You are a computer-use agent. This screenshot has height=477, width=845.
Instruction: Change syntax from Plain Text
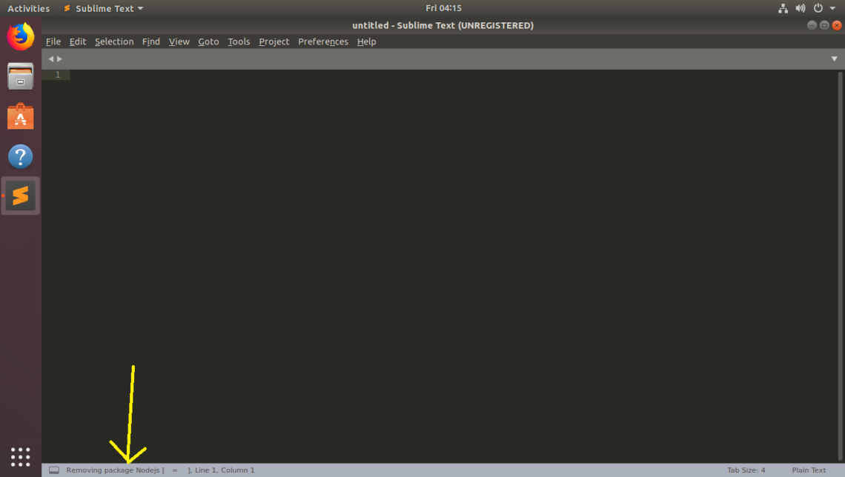(x=808, y=470)
